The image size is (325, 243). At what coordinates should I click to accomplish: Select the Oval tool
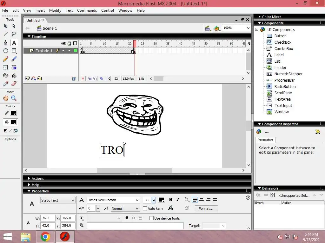pyautogui.click(x=6, y=51)
